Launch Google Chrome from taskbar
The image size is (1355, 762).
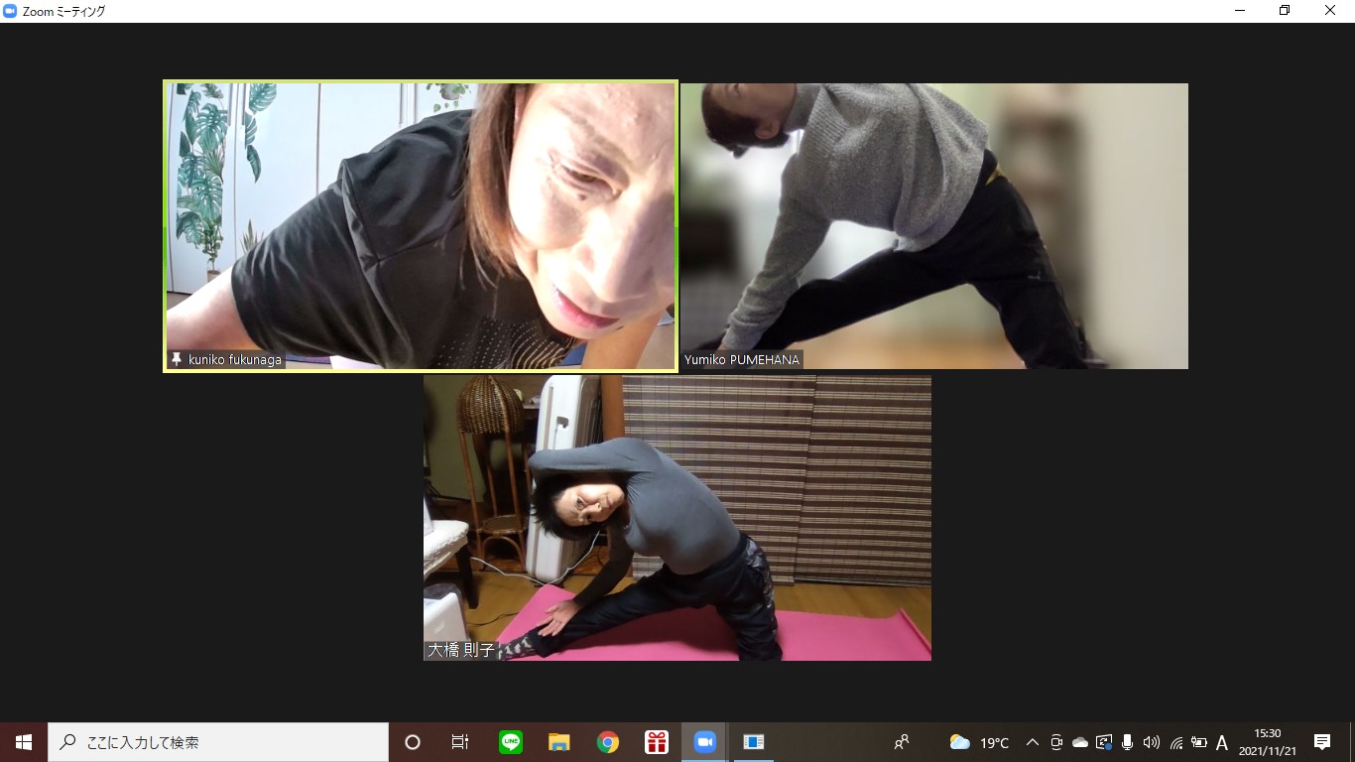(x=608, y=742)
